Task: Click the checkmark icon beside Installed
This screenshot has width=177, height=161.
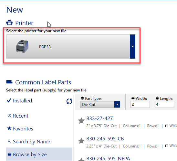Action: coord(9,100)
